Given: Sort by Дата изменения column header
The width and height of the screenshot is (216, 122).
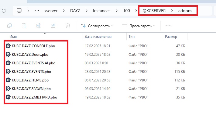Looking at the screenshot, I should tap(98, 37).
